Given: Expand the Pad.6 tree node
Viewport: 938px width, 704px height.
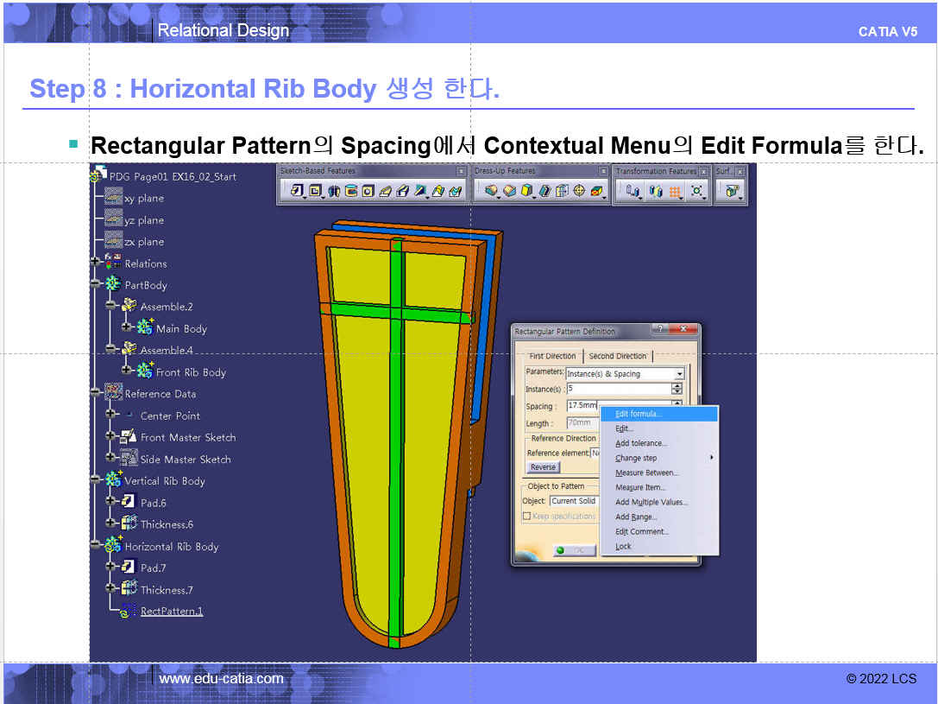Looking at the screenshot, I should click(x=110, y=503).
